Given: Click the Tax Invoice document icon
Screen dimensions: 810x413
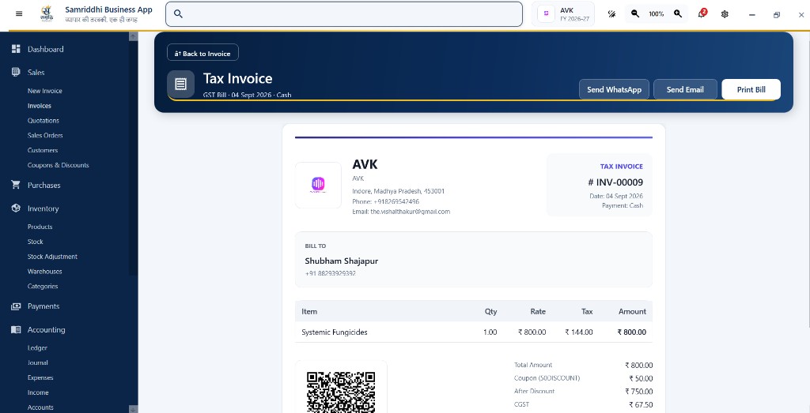Looking at the screenshot, I should [x=181, y=84].
